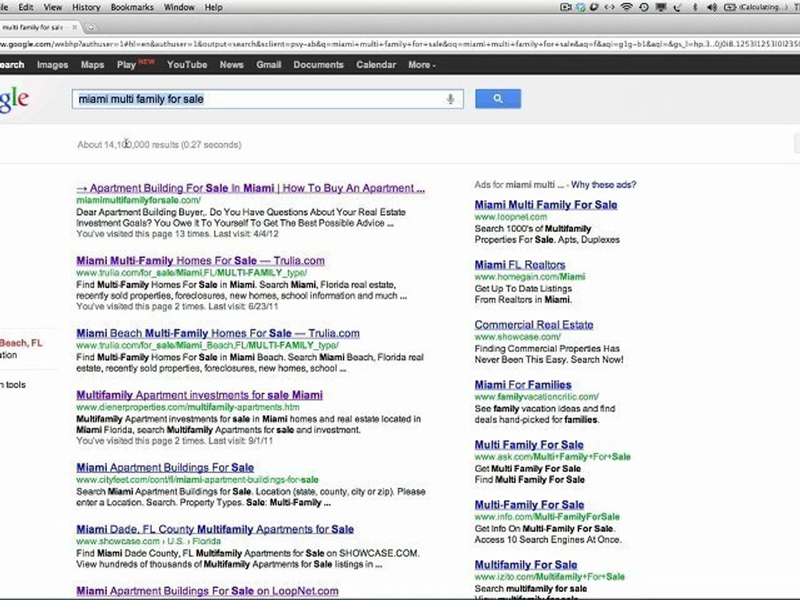Click the 'miamimultifamilyforsale.com/' green URL
The height and width of the screenshot is (600, 800).
pos(139,200)
